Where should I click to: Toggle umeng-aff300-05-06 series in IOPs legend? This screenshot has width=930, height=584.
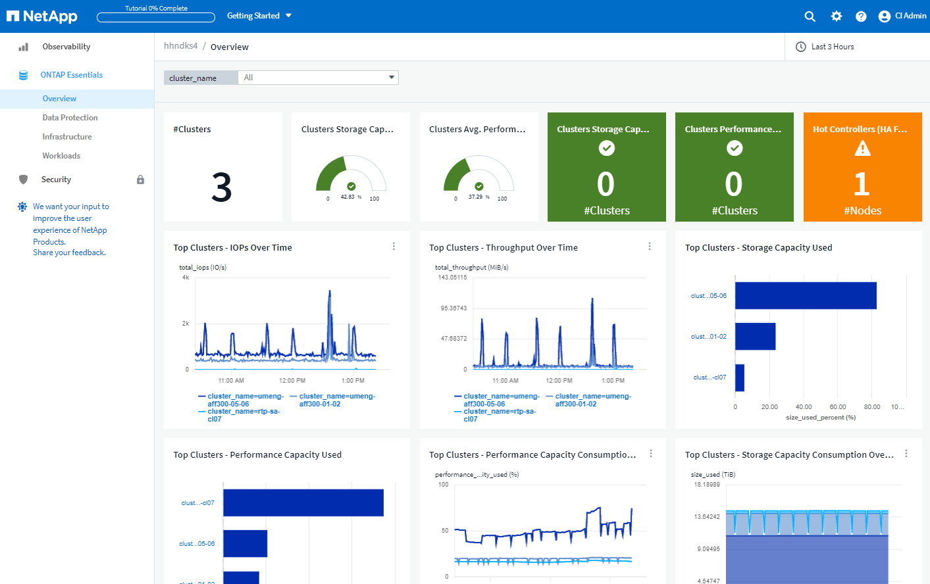tap(245, 400)
